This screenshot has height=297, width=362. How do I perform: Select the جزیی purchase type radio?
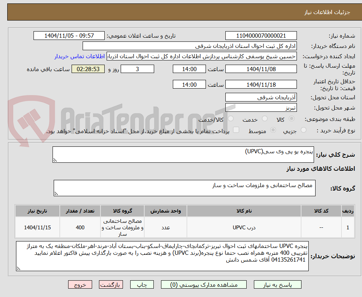304,130
